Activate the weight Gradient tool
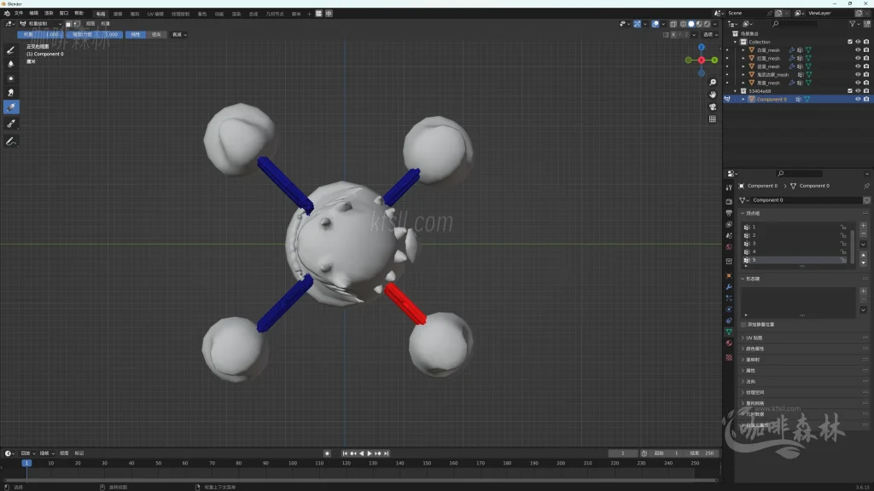The height and width of the screenshot is (491, 874). [x=11, y=107]
